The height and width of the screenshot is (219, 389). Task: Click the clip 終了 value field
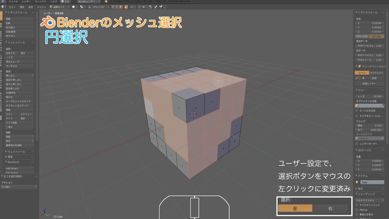click(x=369, y=130)
